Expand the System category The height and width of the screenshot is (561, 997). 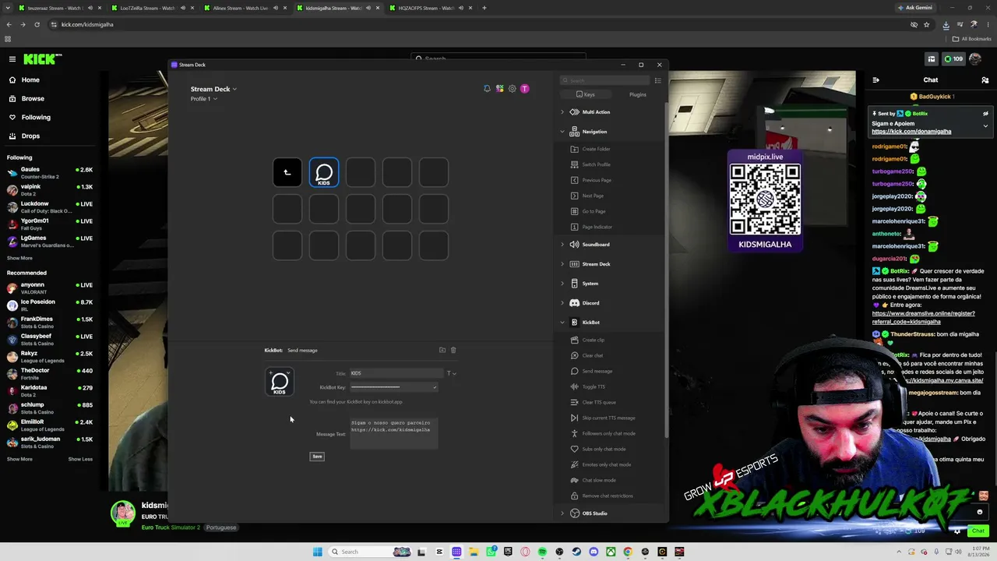(x=562, y=284)
